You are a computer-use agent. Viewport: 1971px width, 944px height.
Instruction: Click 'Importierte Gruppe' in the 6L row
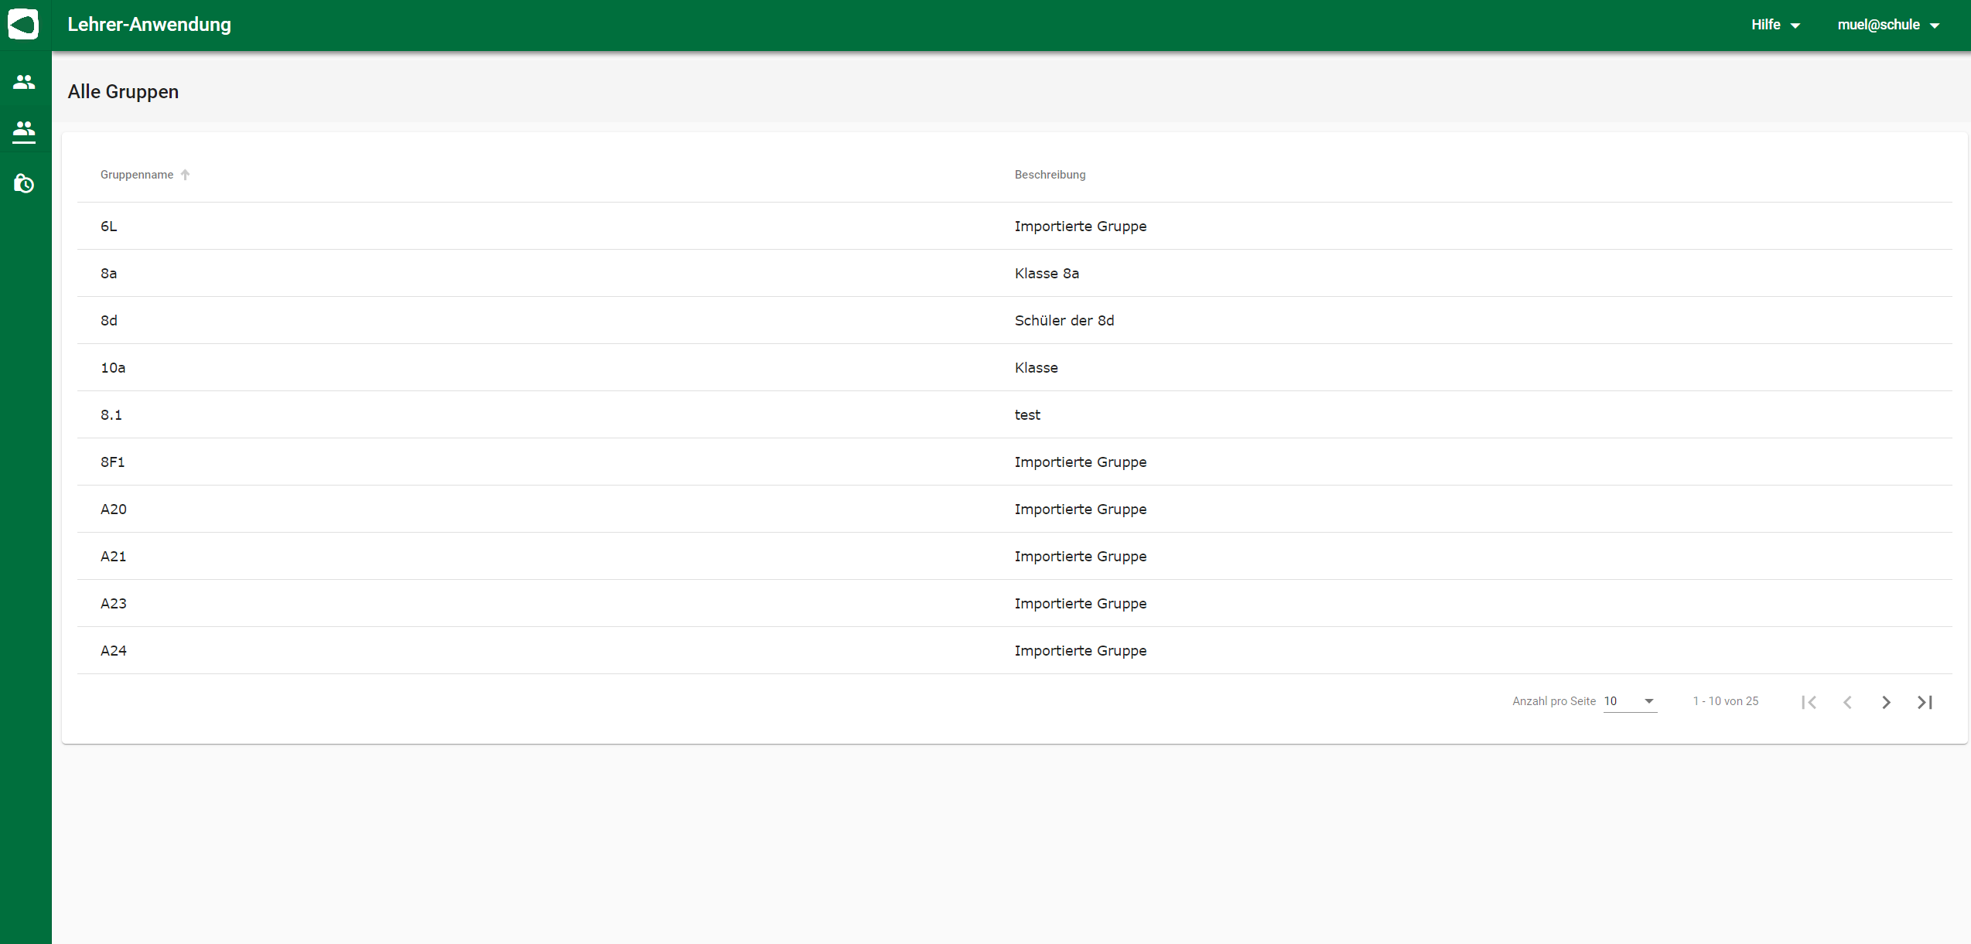click(x=1081, y=227)
